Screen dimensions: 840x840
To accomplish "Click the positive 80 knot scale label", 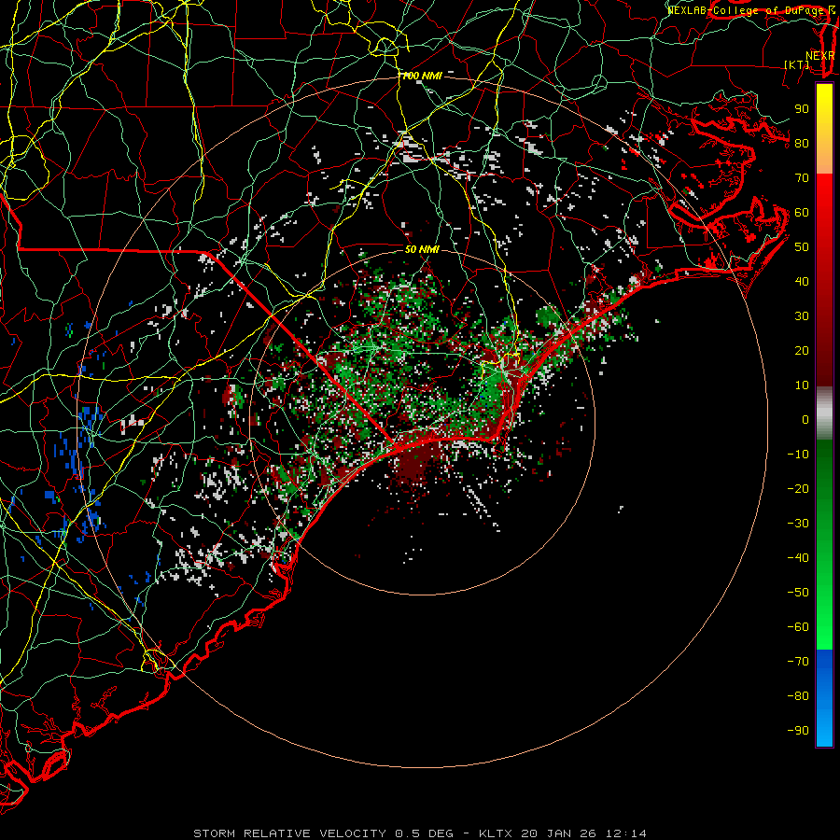I will tap(802, 144).
